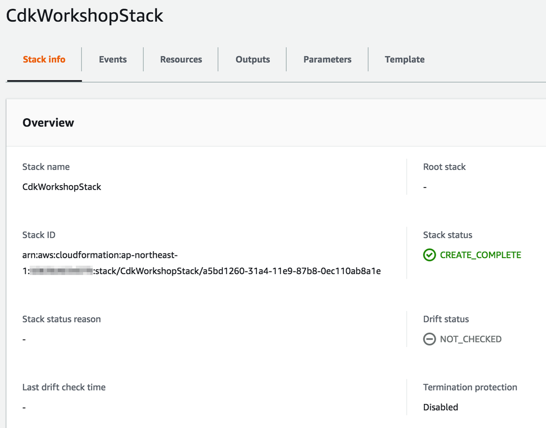Select the Parameters tab
This screenshot has width=546, height=428.
327,60
